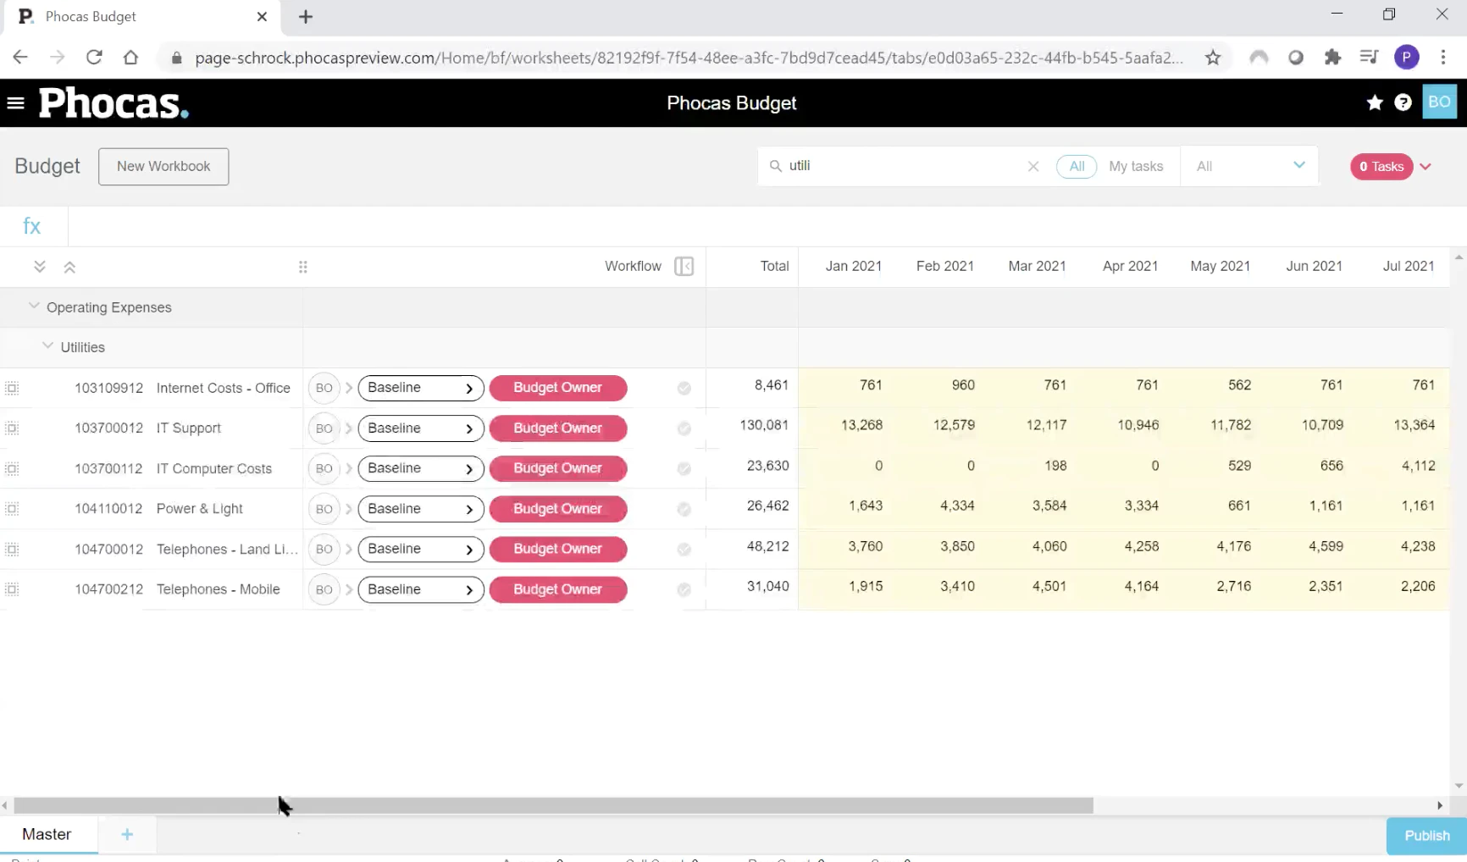Click the fx formula icon

tap(32, 226)
